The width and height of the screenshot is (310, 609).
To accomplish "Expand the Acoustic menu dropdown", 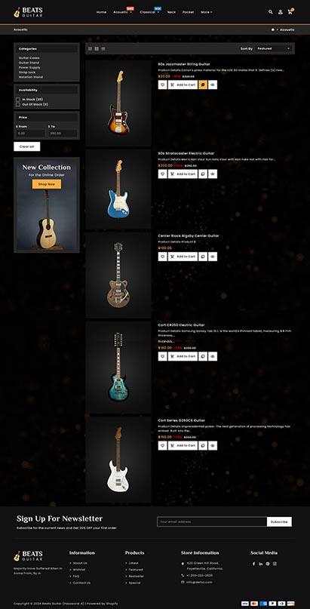I will [x=123, y=12].
